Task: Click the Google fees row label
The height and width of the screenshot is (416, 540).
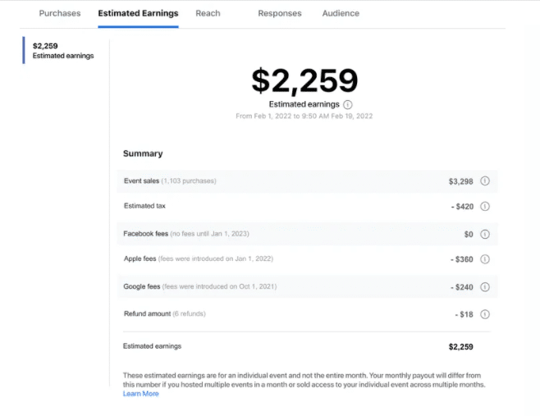Action: tap(143, 287)
